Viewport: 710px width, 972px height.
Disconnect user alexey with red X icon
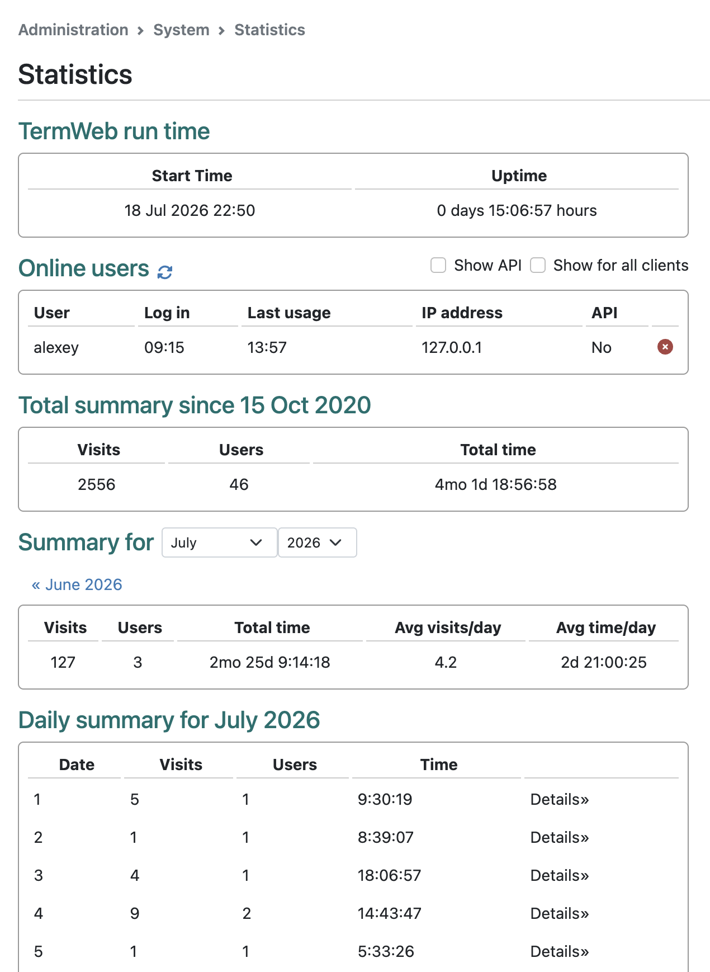tap(665, 347)
